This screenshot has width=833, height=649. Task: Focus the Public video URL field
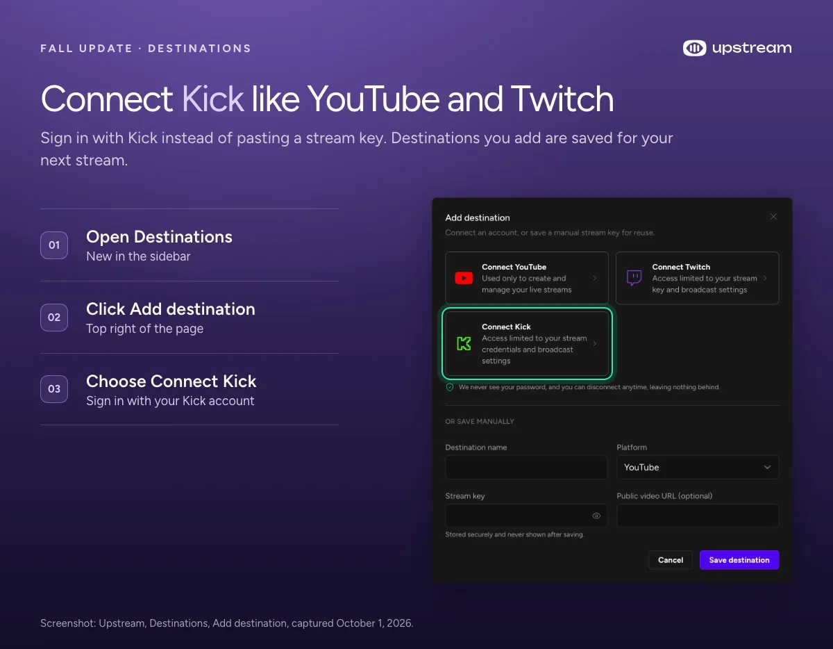pos(698,516)
